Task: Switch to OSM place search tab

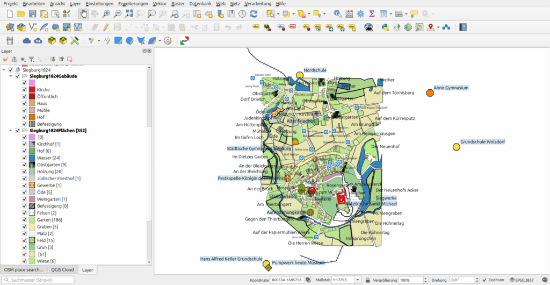Action: 23,269
